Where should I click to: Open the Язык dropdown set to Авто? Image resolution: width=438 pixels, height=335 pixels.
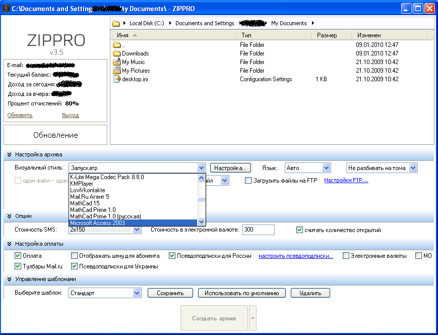tap(326, 168)
